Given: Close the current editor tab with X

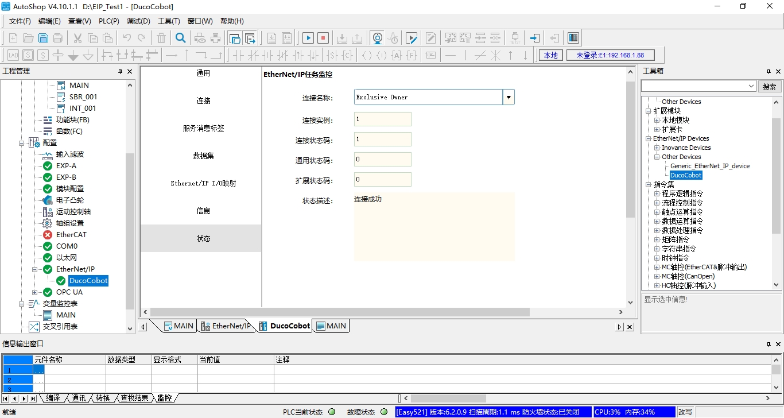Looking at the screenshot, I should 630,327.
